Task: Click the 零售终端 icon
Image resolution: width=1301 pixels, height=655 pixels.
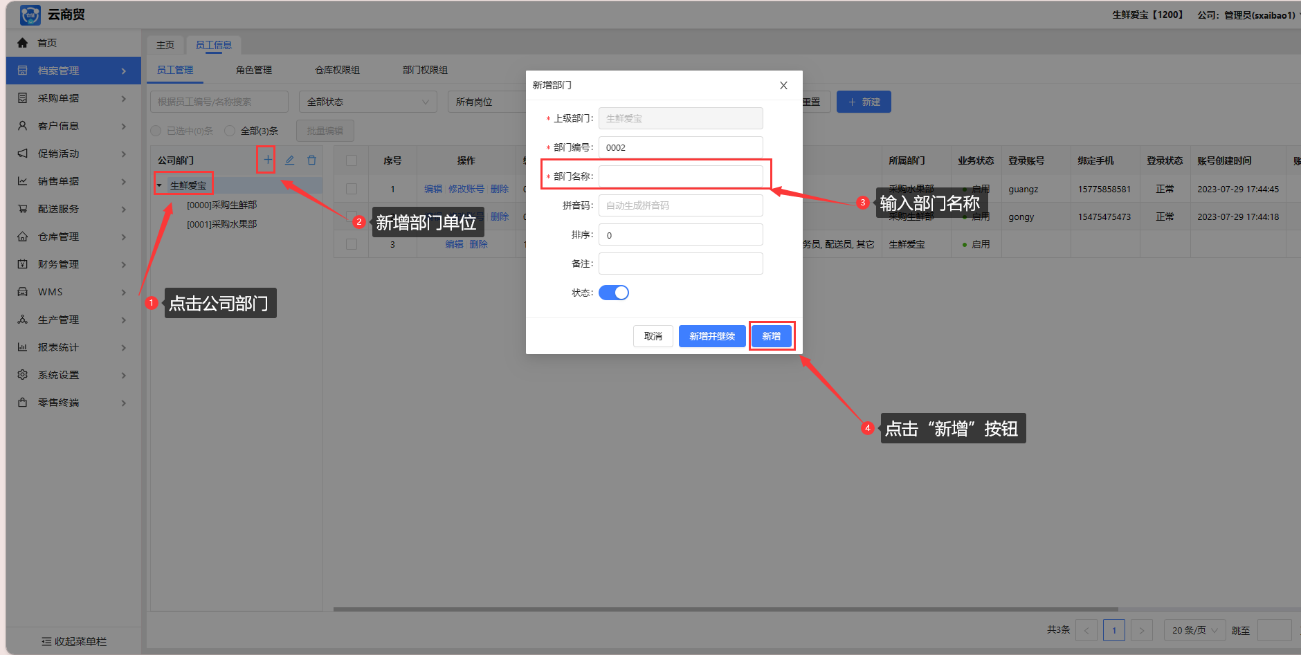Action: 23,403
